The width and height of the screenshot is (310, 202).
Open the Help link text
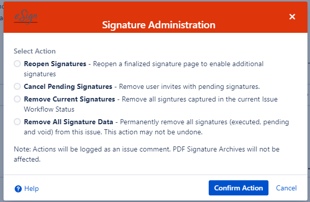click(x=31, y=189)
